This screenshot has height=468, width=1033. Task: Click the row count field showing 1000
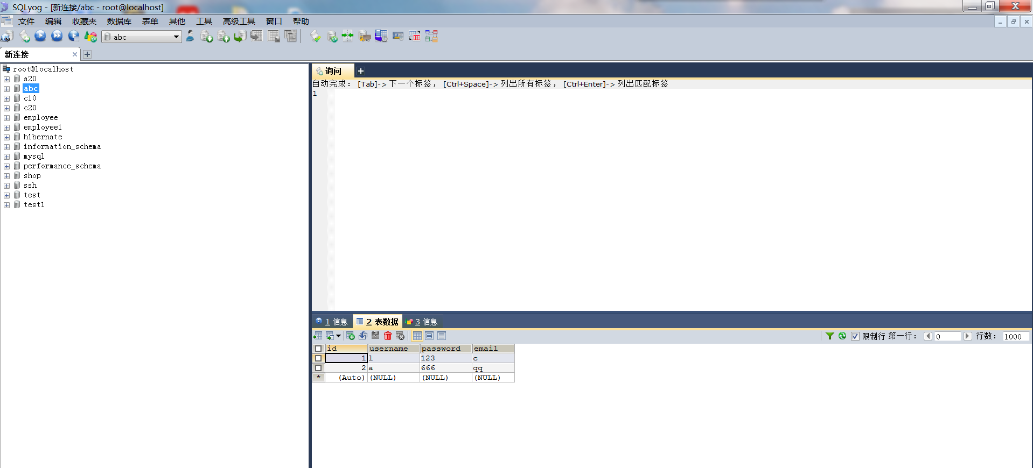1016,336
